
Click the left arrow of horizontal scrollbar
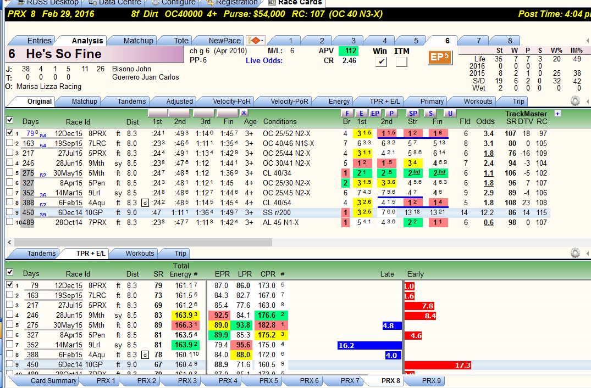click(x=9, y=243)
